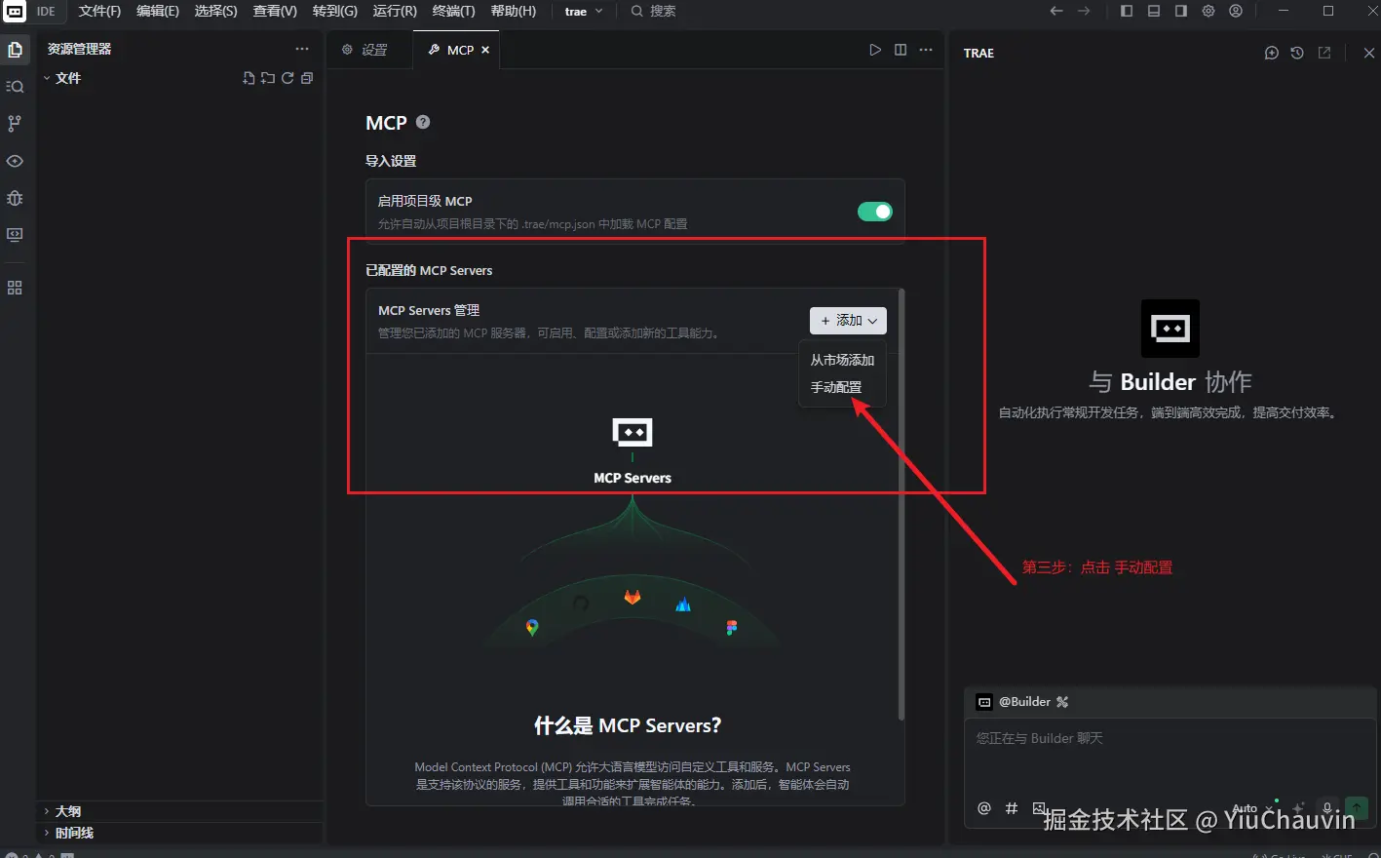Toggle 启用项目级 MCP switch
The width and height of the screenshot is (1381, 858).
(x=874, y=212)
